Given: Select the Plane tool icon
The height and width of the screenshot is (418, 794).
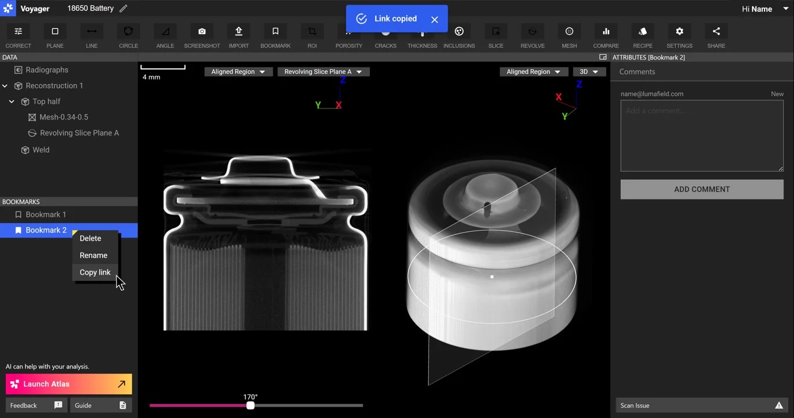Looking at the screenshot, I should [x=55, y=32].
